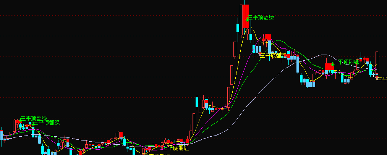Click the green down arrow beside the peak candle
The image size is (387, 155).
247,19
